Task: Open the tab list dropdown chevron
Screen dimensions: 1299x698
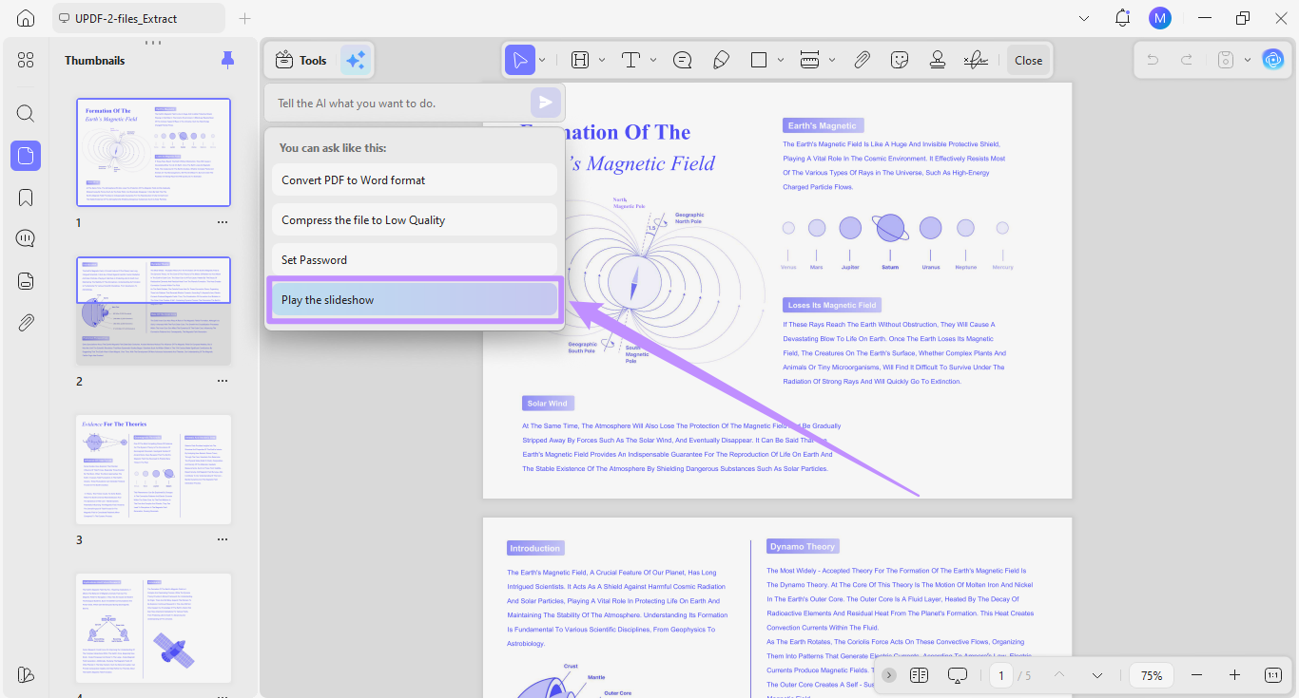Action: [1084, 18]
